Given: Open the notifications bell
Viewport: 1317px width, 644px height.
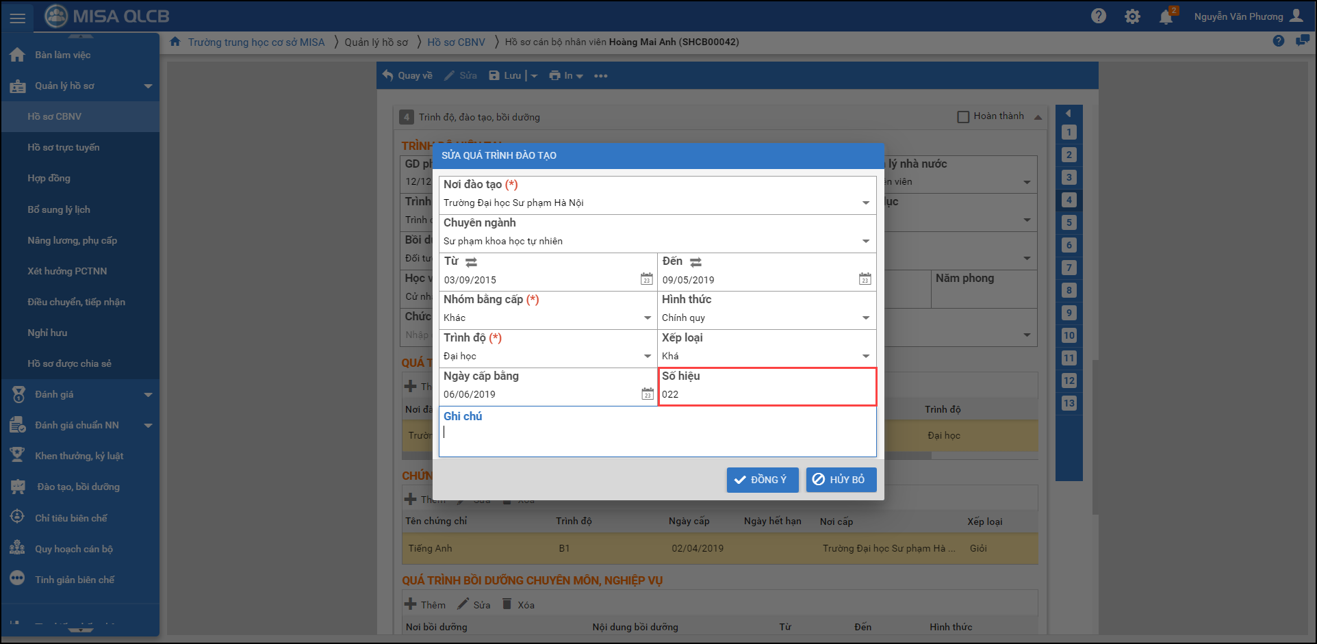Looking at the screenshot, I should click(1166, 17).
